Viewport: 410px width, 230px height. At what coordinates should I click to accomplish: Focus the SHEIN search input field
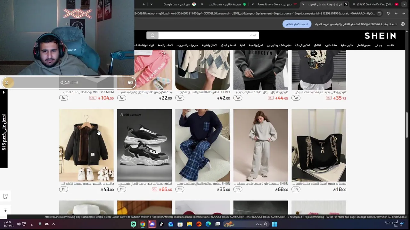(x=208, y=35)
